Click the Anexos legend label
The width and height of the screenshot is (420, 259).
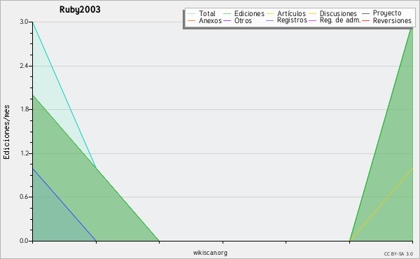(210, 20)
